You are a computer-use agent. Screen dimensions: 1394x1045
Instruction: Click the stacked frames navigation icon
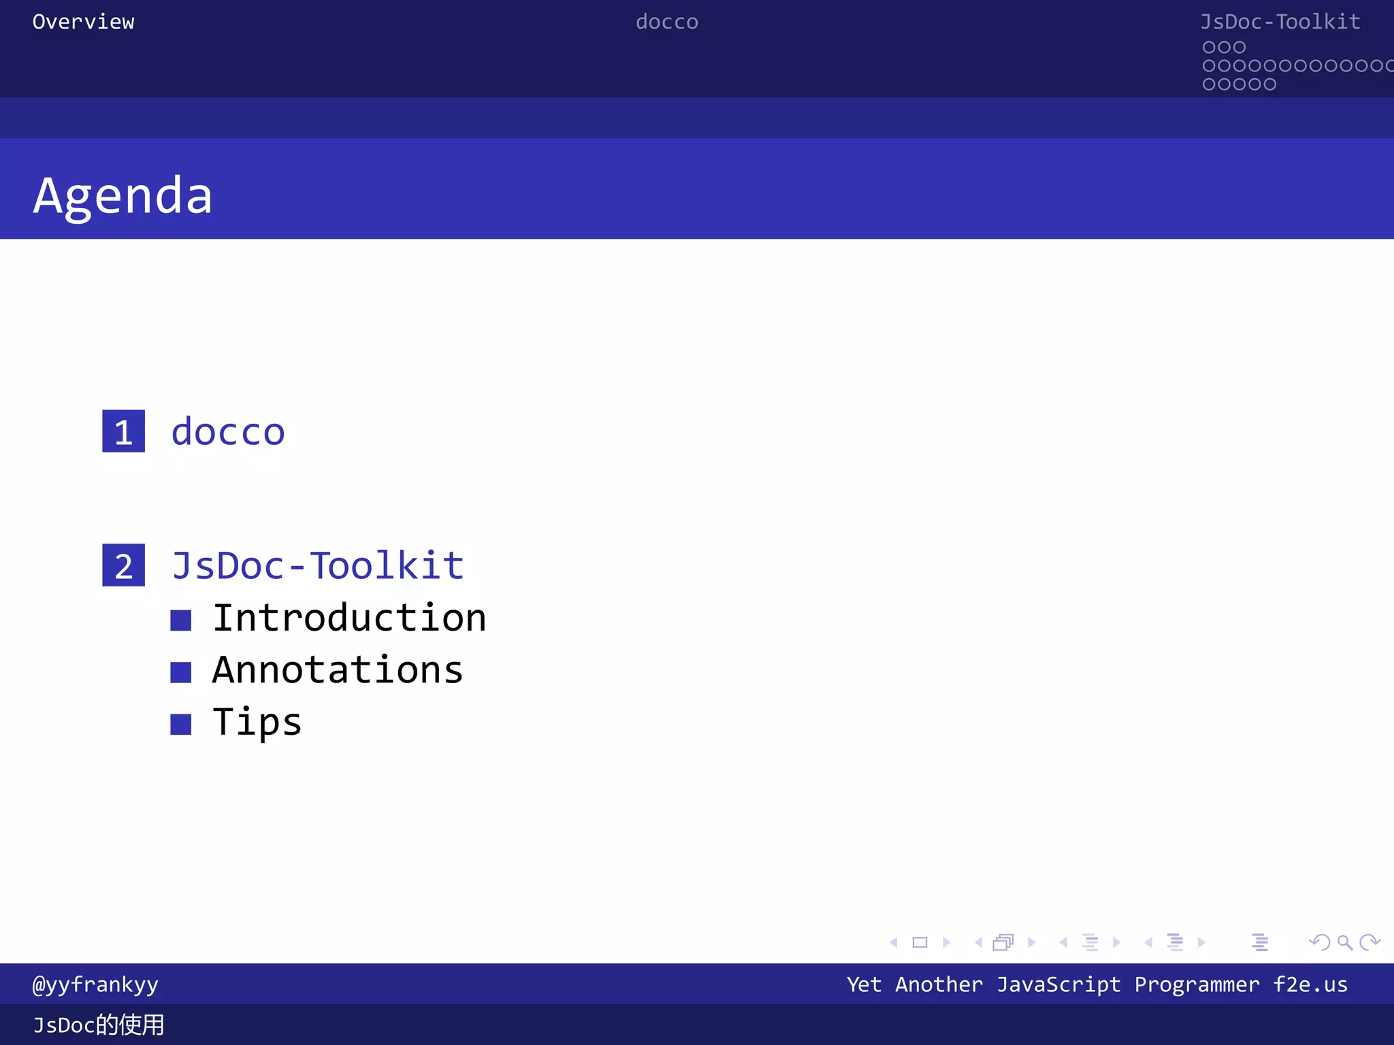(x=1003, y=942)
